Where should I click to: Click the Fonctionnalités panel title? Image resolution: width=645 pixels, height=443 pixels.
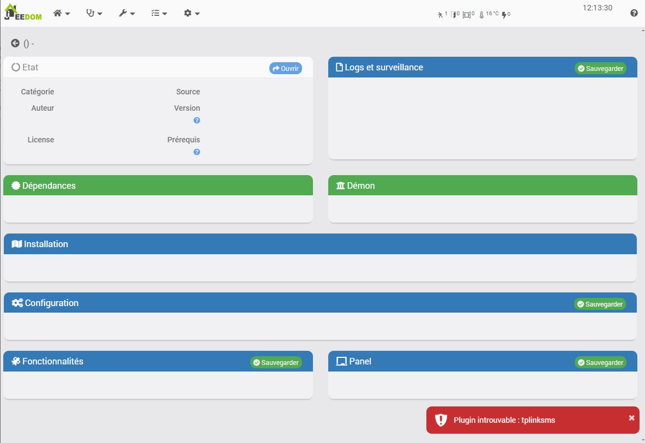(x=47, y=362)
